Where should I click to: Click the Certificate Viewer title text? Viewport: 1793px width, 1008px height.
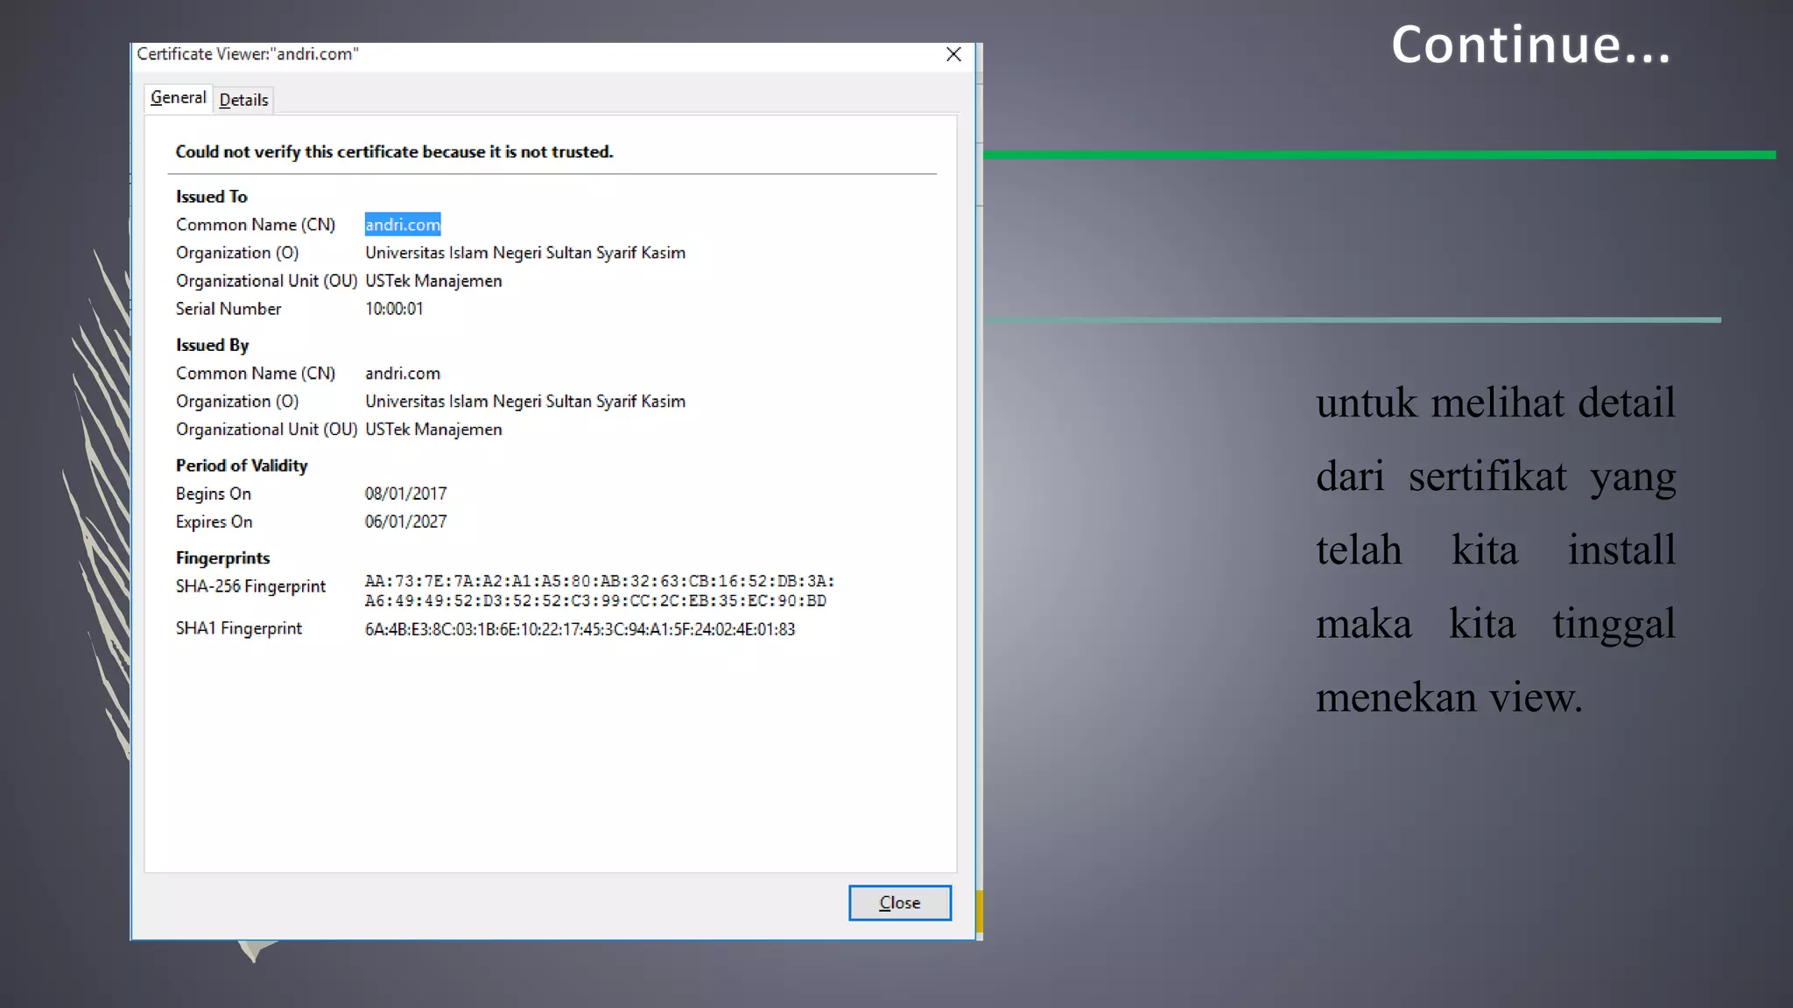click(248, 54)
